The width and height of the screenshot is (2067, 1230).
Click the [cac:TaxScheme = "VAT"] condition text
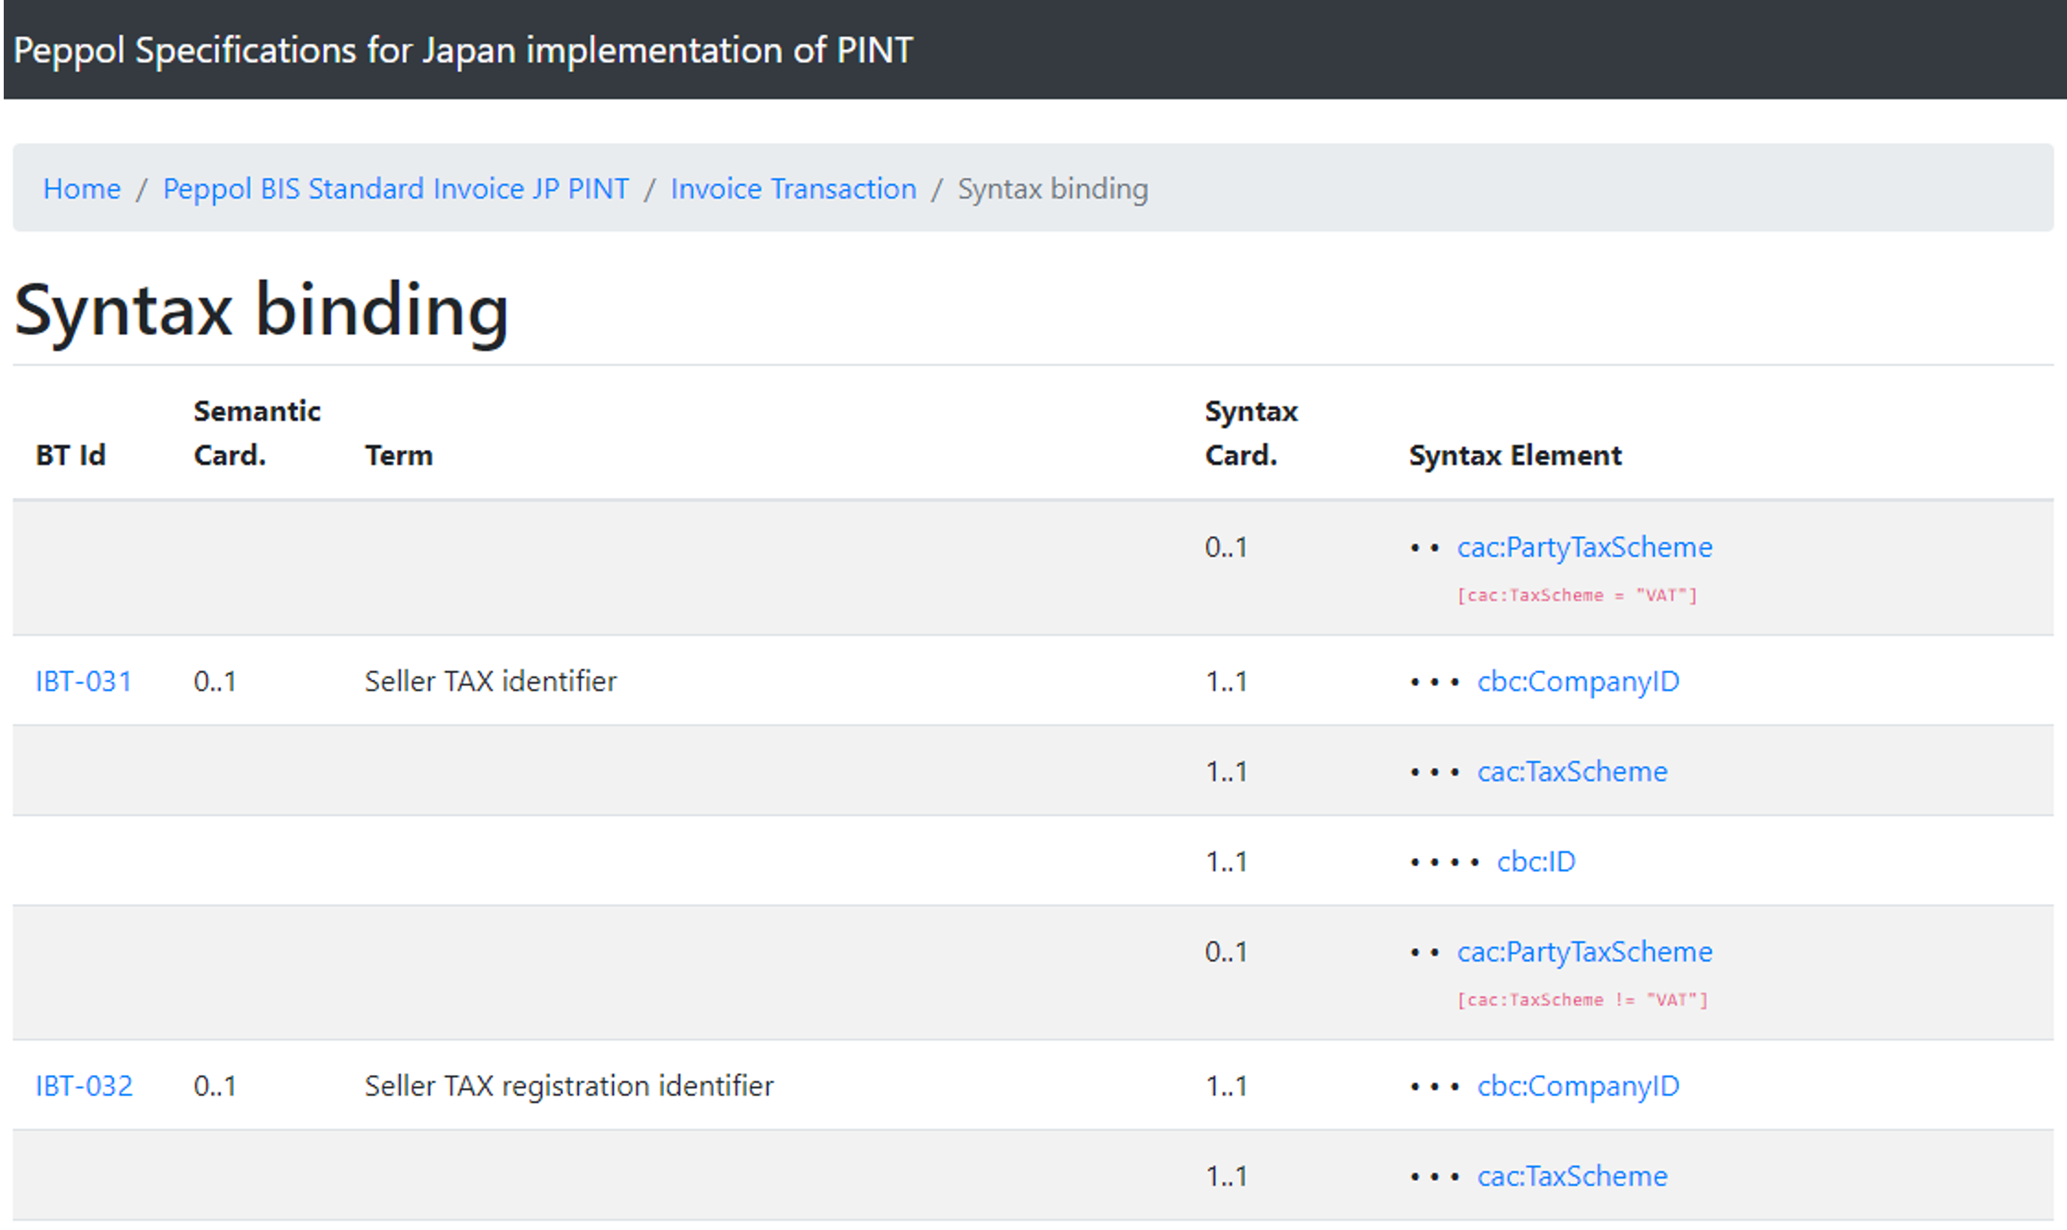(x=1577, y=595)
